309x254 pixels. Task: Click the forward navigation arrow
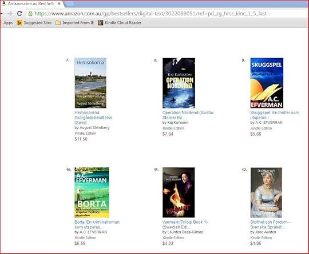10,14
